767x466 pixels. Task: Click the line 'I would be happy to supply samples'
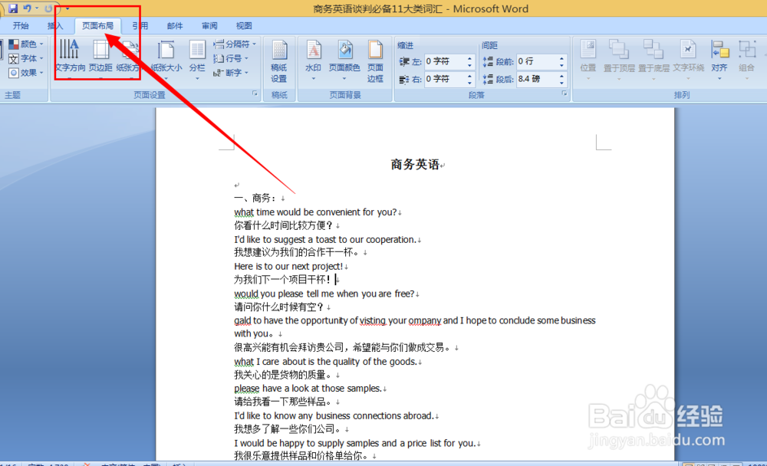coord(354,444)
